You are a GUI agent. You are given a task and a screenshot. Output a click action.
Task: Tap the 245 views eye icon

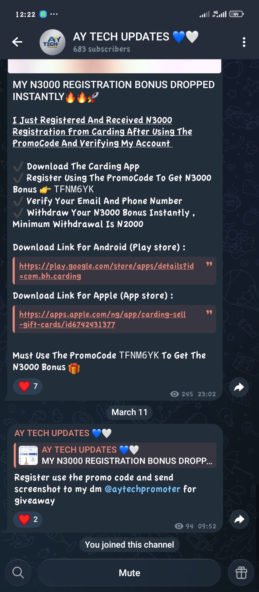[174, 394]
